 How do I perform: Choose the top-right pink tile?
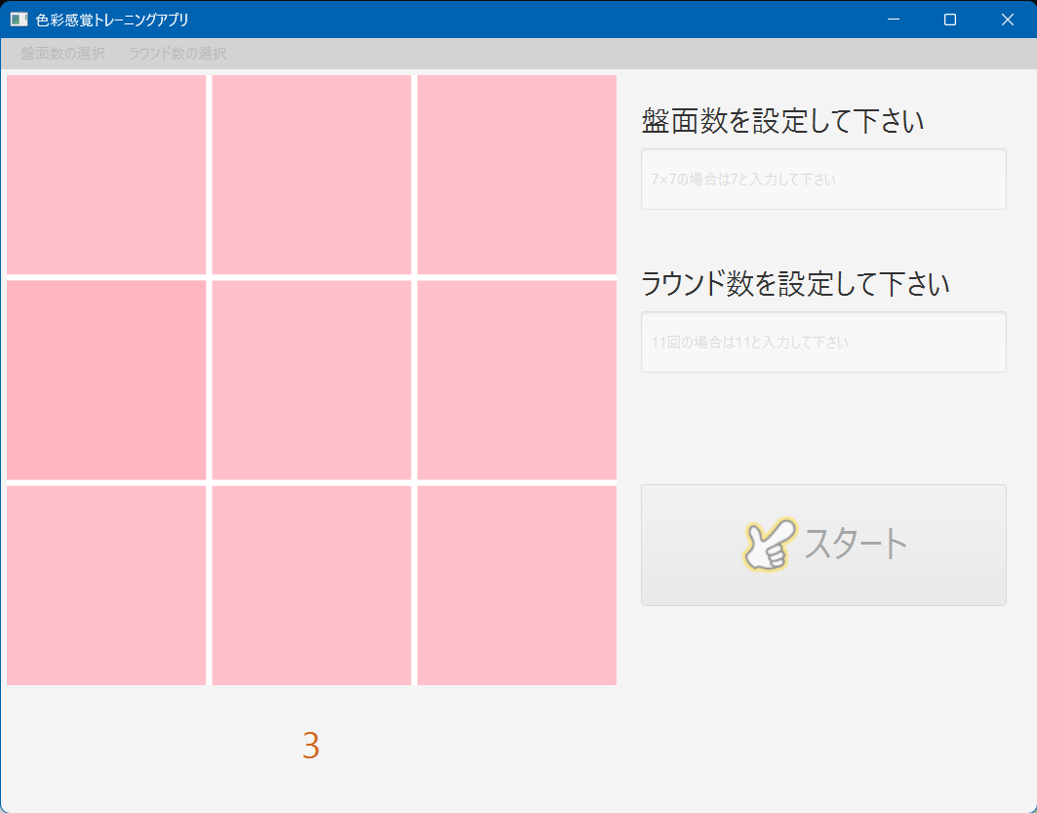pos(517,175)
